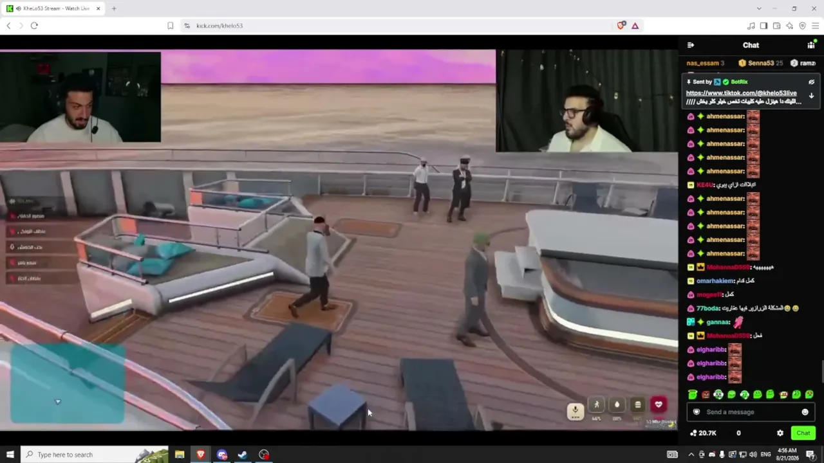824x463 pixels.
Task: Switch the ENG input language indicator
Action: (765, 455)
